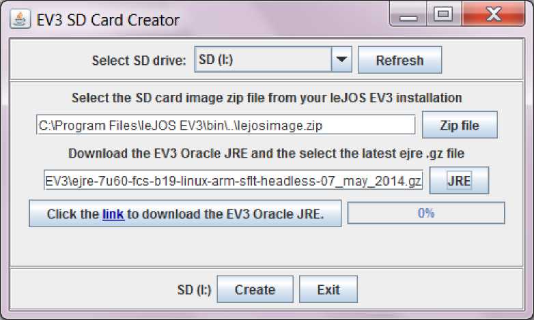The width and height of the screenshot is (534, 320).
Task: Click the 'Select SD drive:' label
Action: point(139,60)
